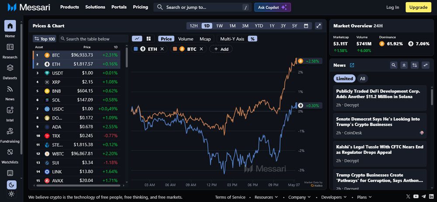Remove BTC from the chart

(x=201, y=49)
